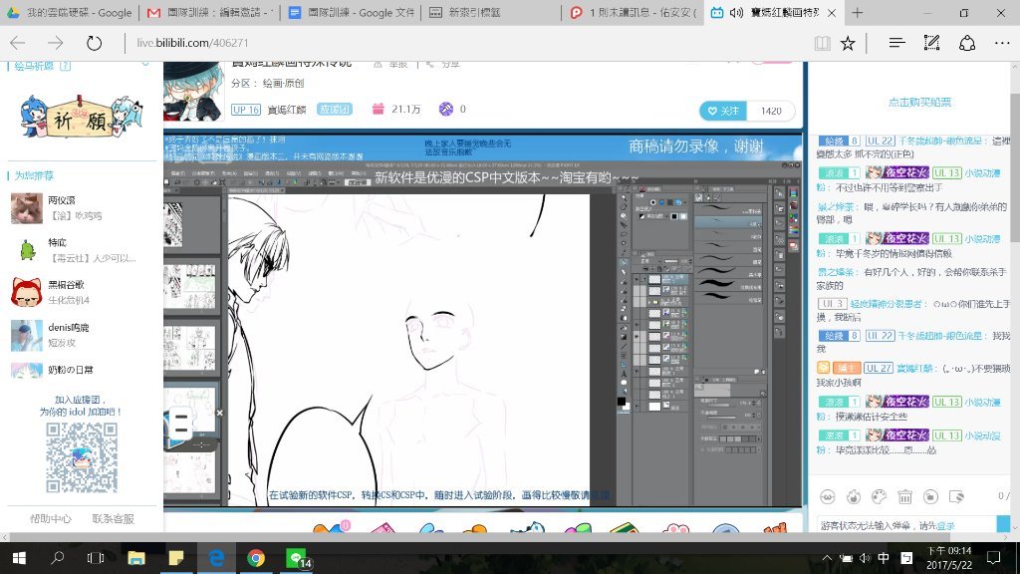
Task: Follow the streamer with 关注 button
Action: pyautogui.click(x=723, y=111)
